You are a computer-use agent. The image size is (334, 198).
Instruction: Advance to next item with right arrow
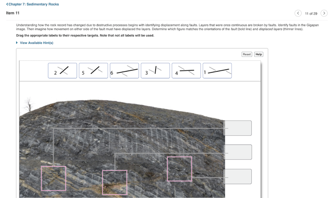point(324,13)
